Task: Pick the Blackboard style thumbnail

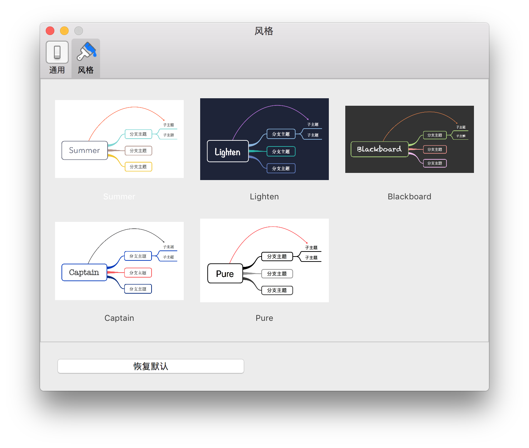Action: (x=409, y=139)
